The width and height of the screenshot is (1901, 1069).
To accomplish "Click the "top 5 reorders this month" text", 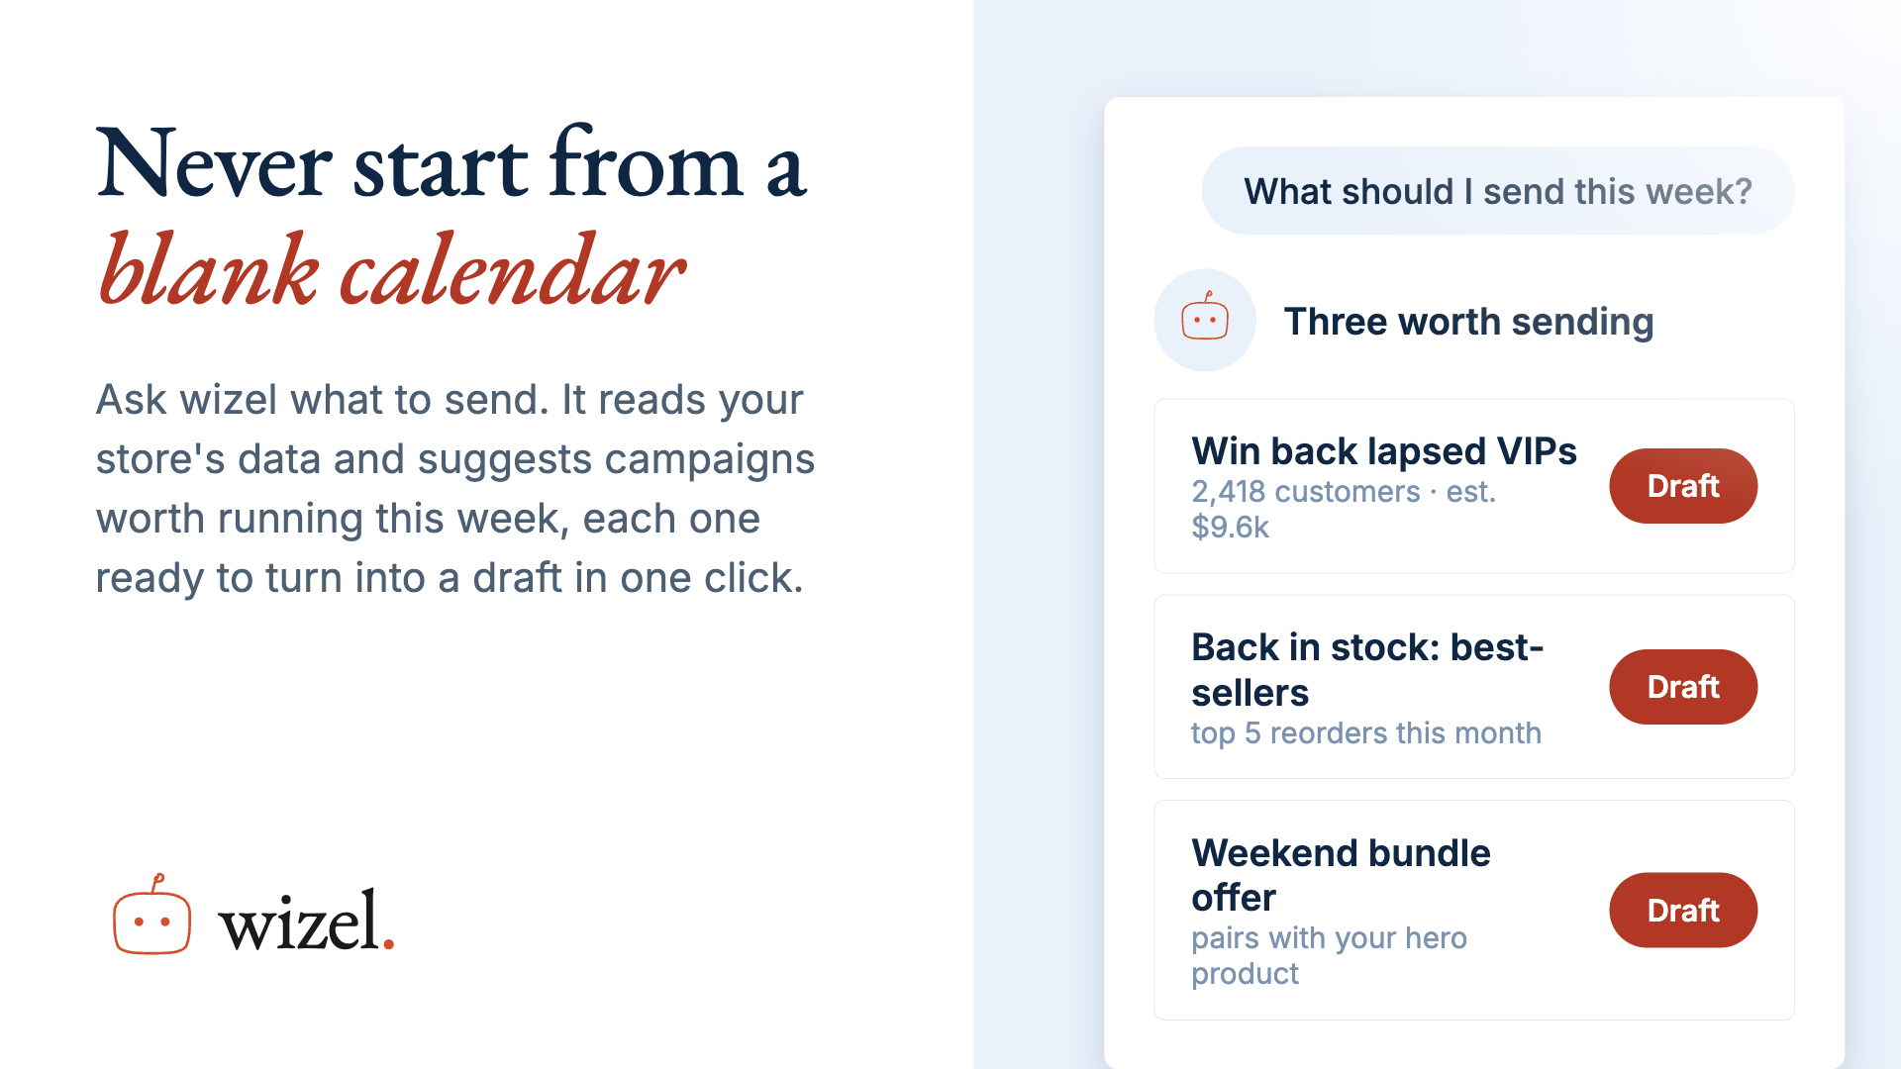I will pyautogui.click(x=1366, y=733).
